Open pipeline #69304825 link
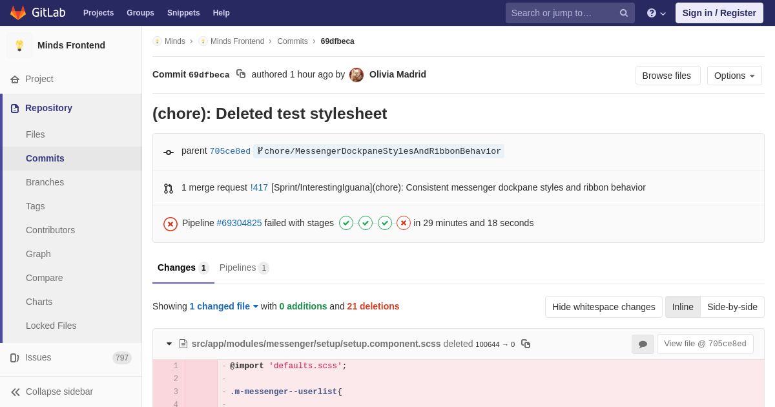 [239, 223]
